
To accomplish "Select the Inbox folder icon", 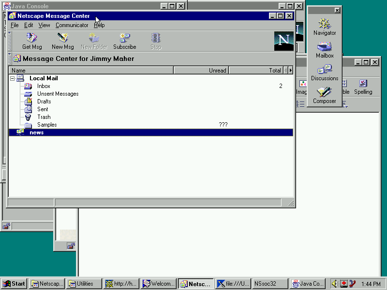I will tap(28, 86).
